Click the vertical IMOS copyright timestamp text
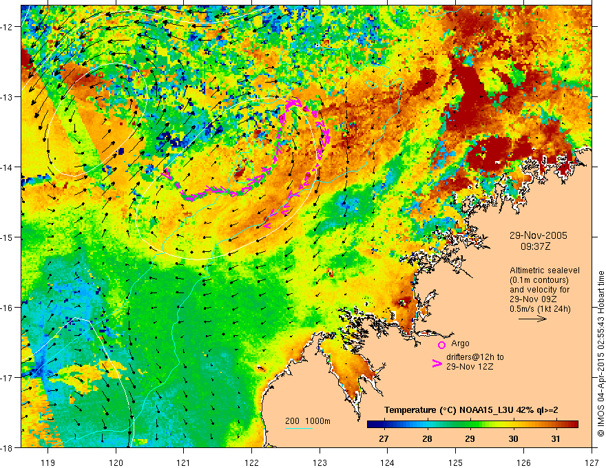606x468 pixels. pyautogui.click(x=600, y=353)
